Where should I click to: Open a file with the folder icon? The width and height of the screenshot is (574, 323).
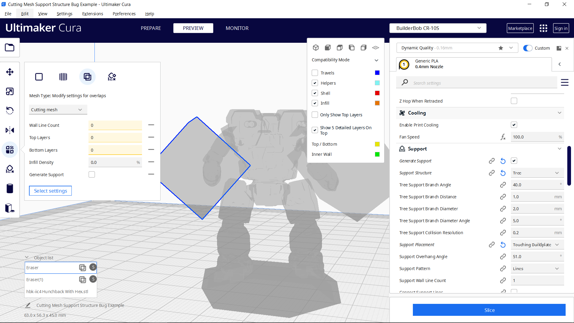10,47
